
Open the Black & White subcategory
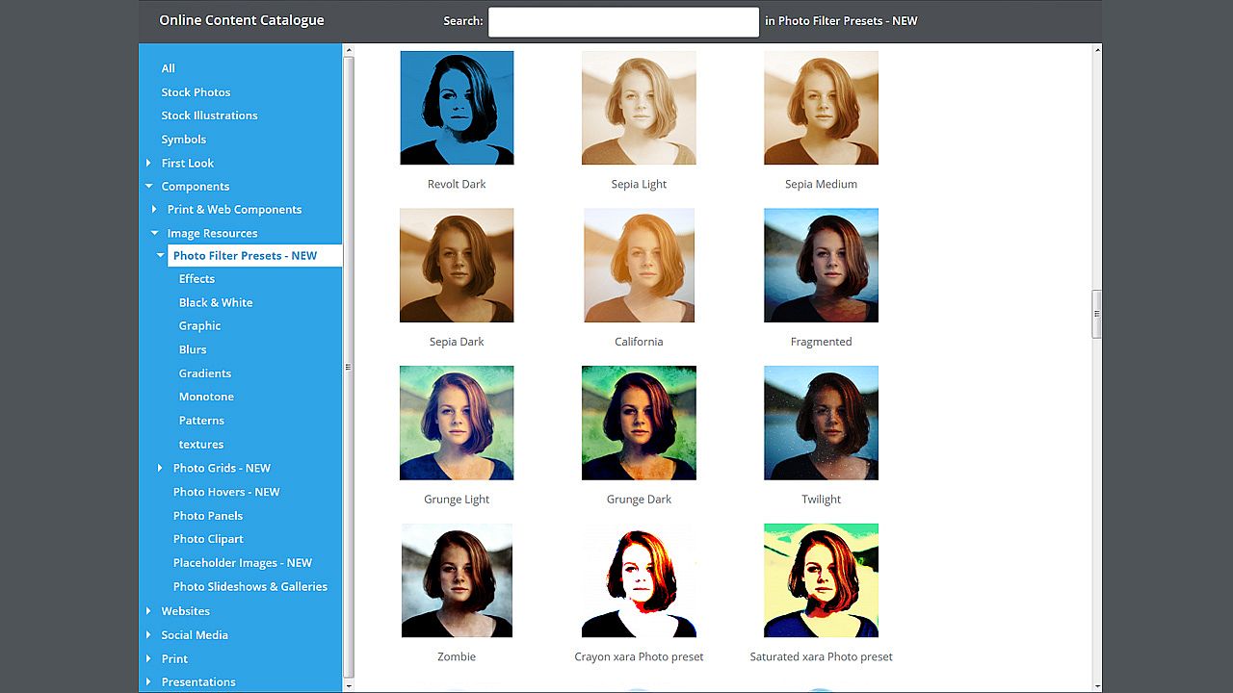click(x=216, y=303)
